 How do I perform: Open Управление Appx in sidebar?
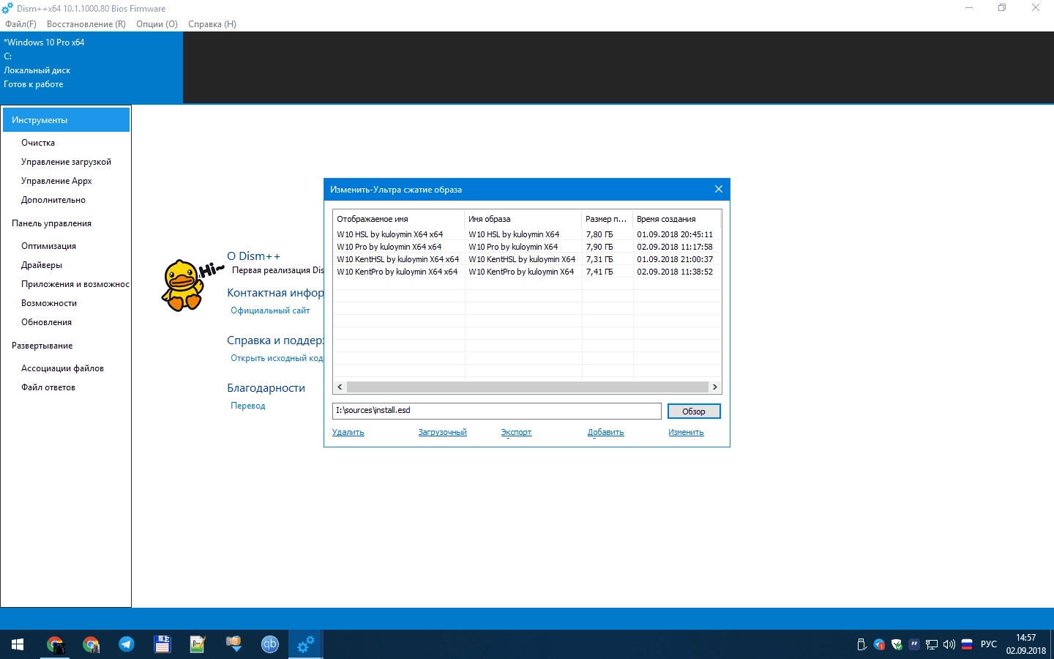click(x=56, y=181)
